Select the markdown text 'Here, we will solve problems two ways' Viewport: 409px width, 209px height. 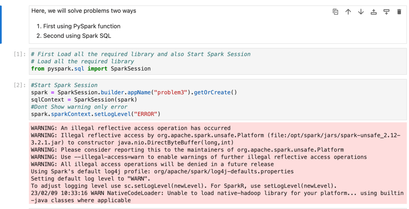pyautogui.click(x=84, y=11)
